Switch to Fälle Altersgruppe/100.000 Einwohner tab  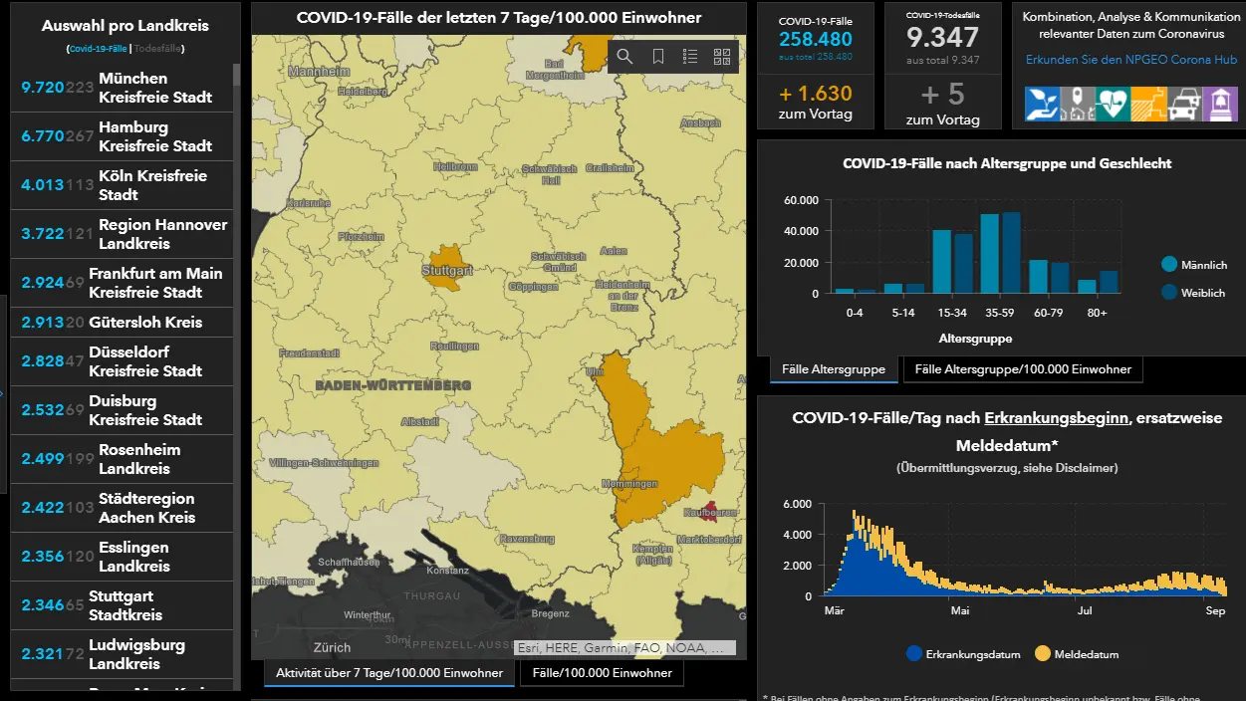pos(1023,369)
